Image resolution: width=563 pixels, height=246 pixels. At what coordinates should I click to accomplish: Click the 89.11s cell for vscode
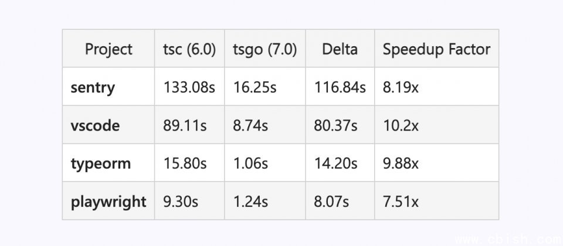(x=185, y=125)
